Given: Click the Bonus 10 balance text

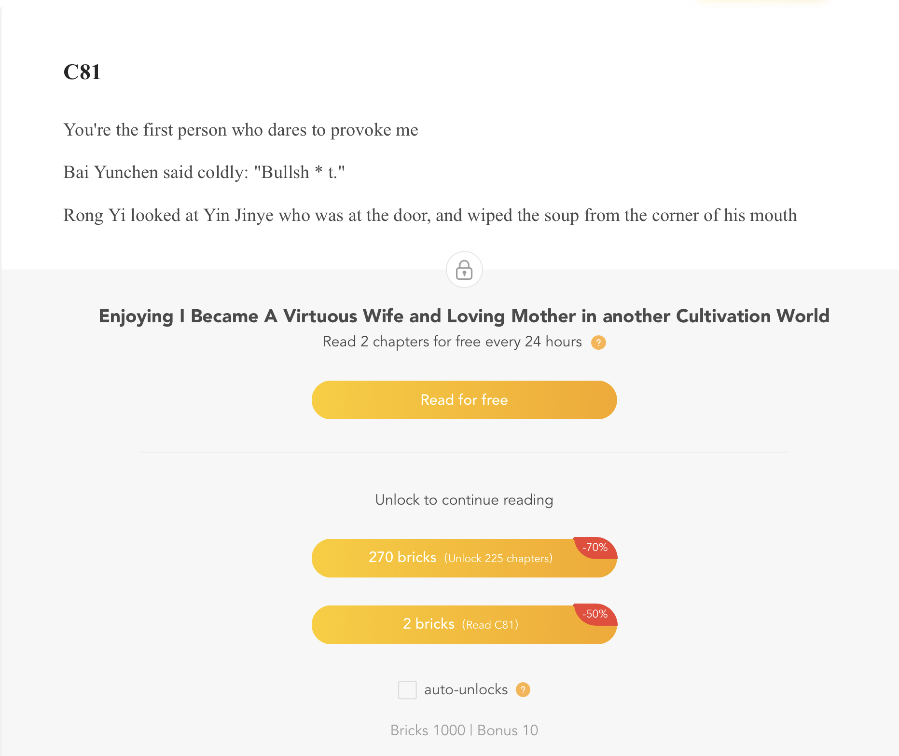Looking at the screenshot, I should pos(508,730).
